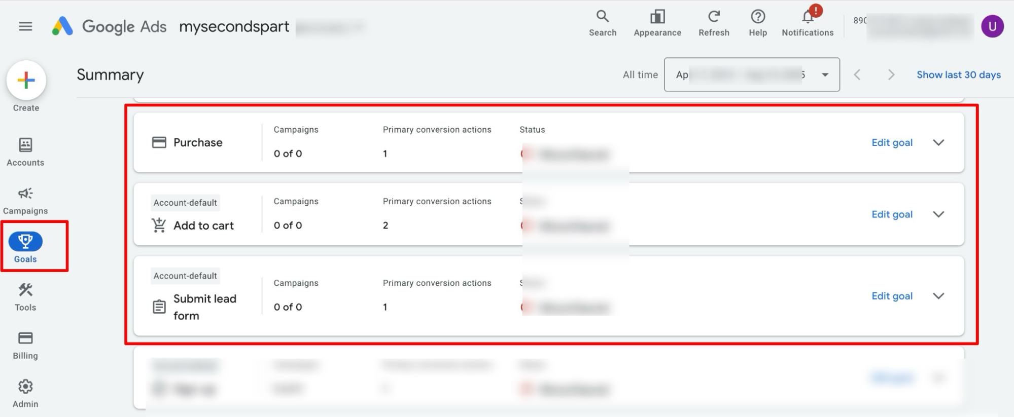This screenshot has width=1014, height=417.
Task: Click the Create plus button
Action: pos(26,81)
